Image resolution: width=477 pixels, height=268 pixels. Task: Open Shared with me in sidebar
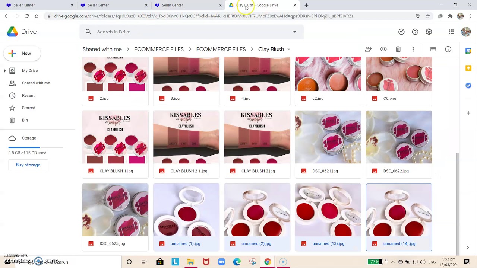36,83
